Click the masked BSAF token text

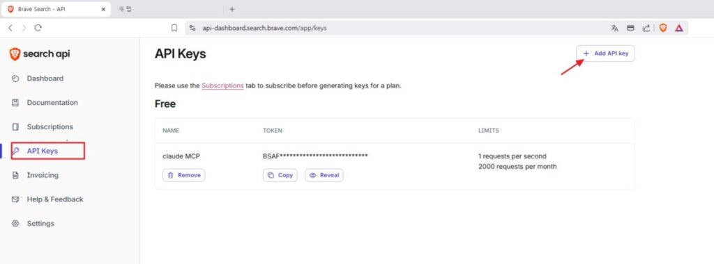point(315,156)
